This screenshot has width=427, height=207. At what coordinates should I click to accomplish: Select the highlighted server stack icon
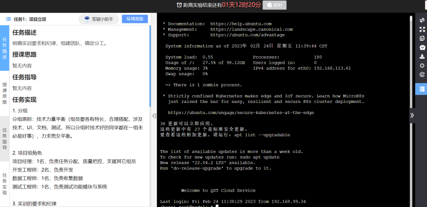click(422, 89)
